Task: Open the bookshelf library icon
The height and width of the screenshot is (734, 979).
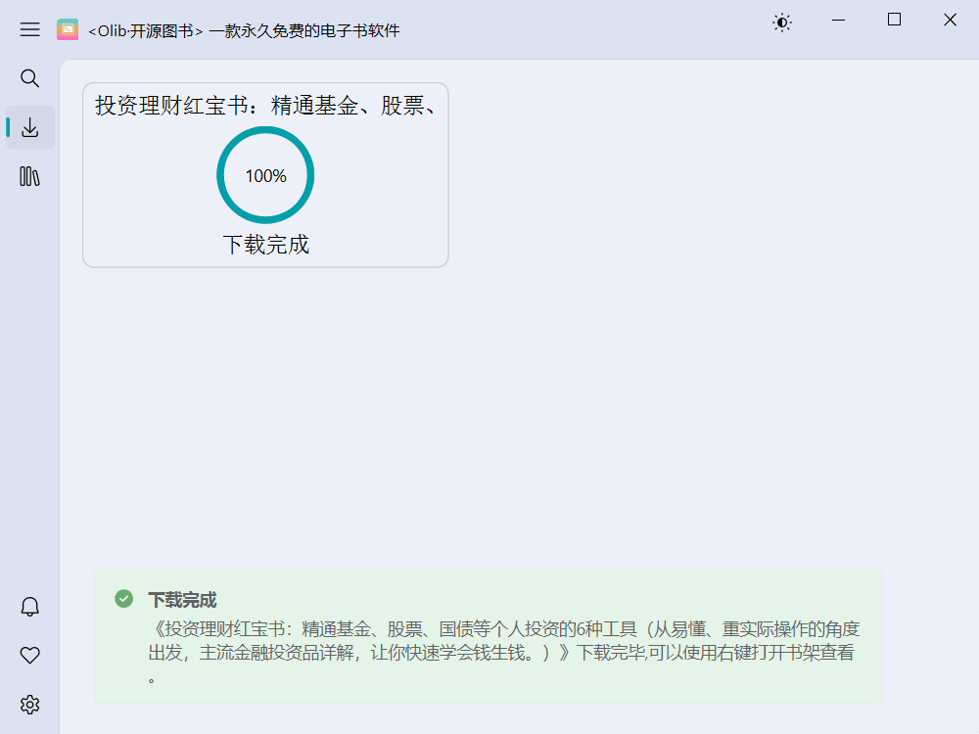Action: tap(29, 176)
